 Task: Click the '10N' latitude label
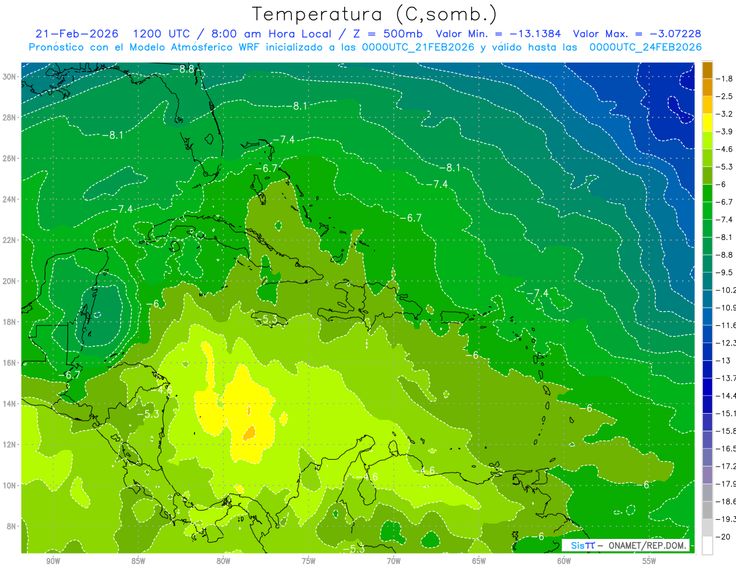pyautogui.click(x=9, y=485)
